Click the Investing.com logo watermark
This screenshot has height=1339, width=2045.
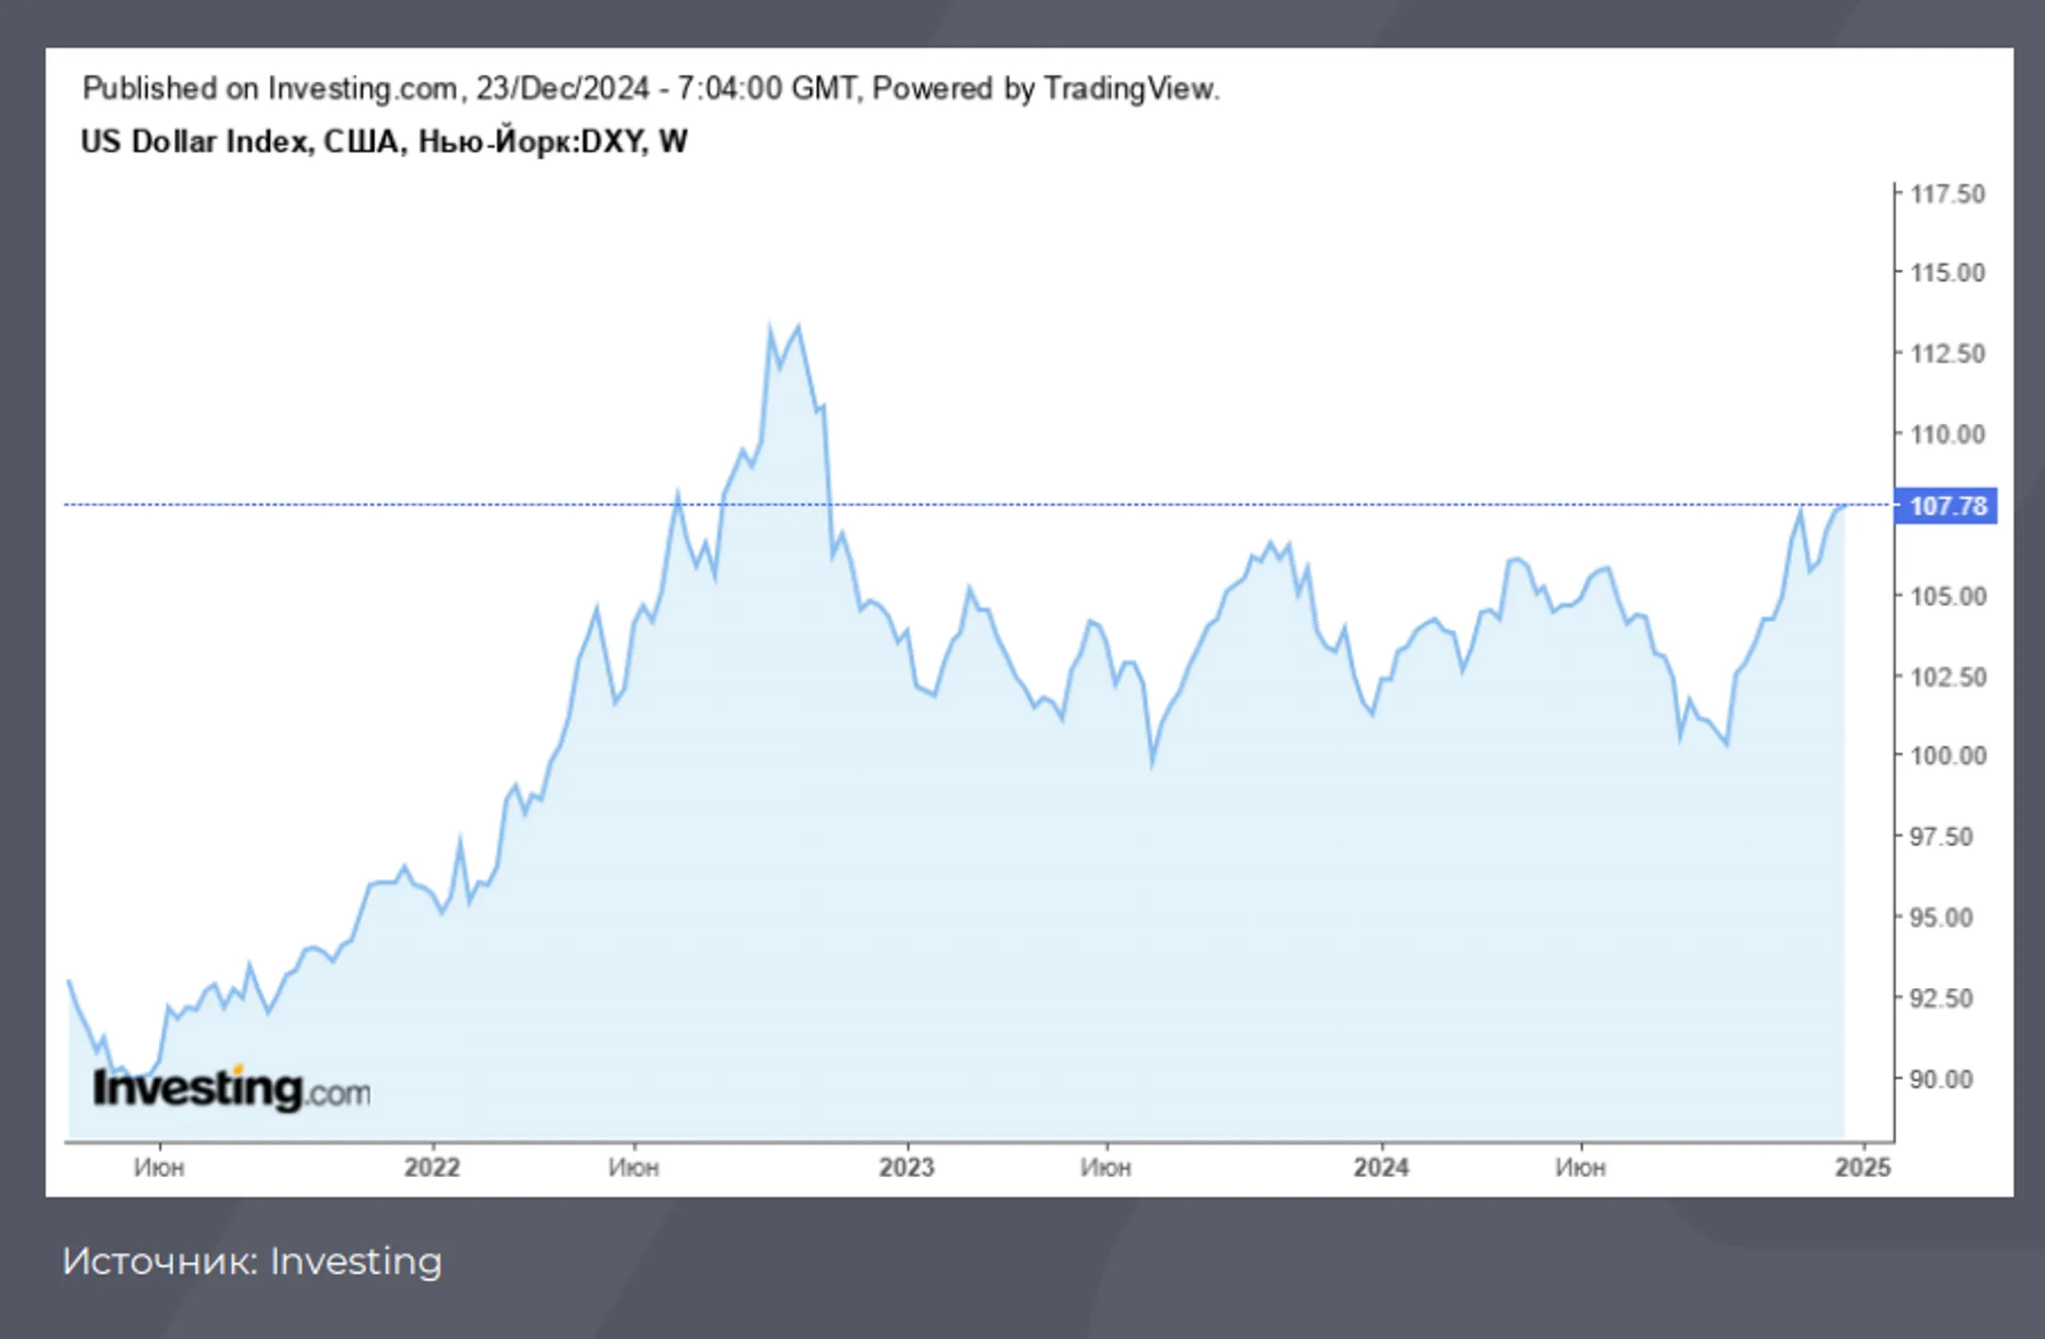(x=232, y=1087)
